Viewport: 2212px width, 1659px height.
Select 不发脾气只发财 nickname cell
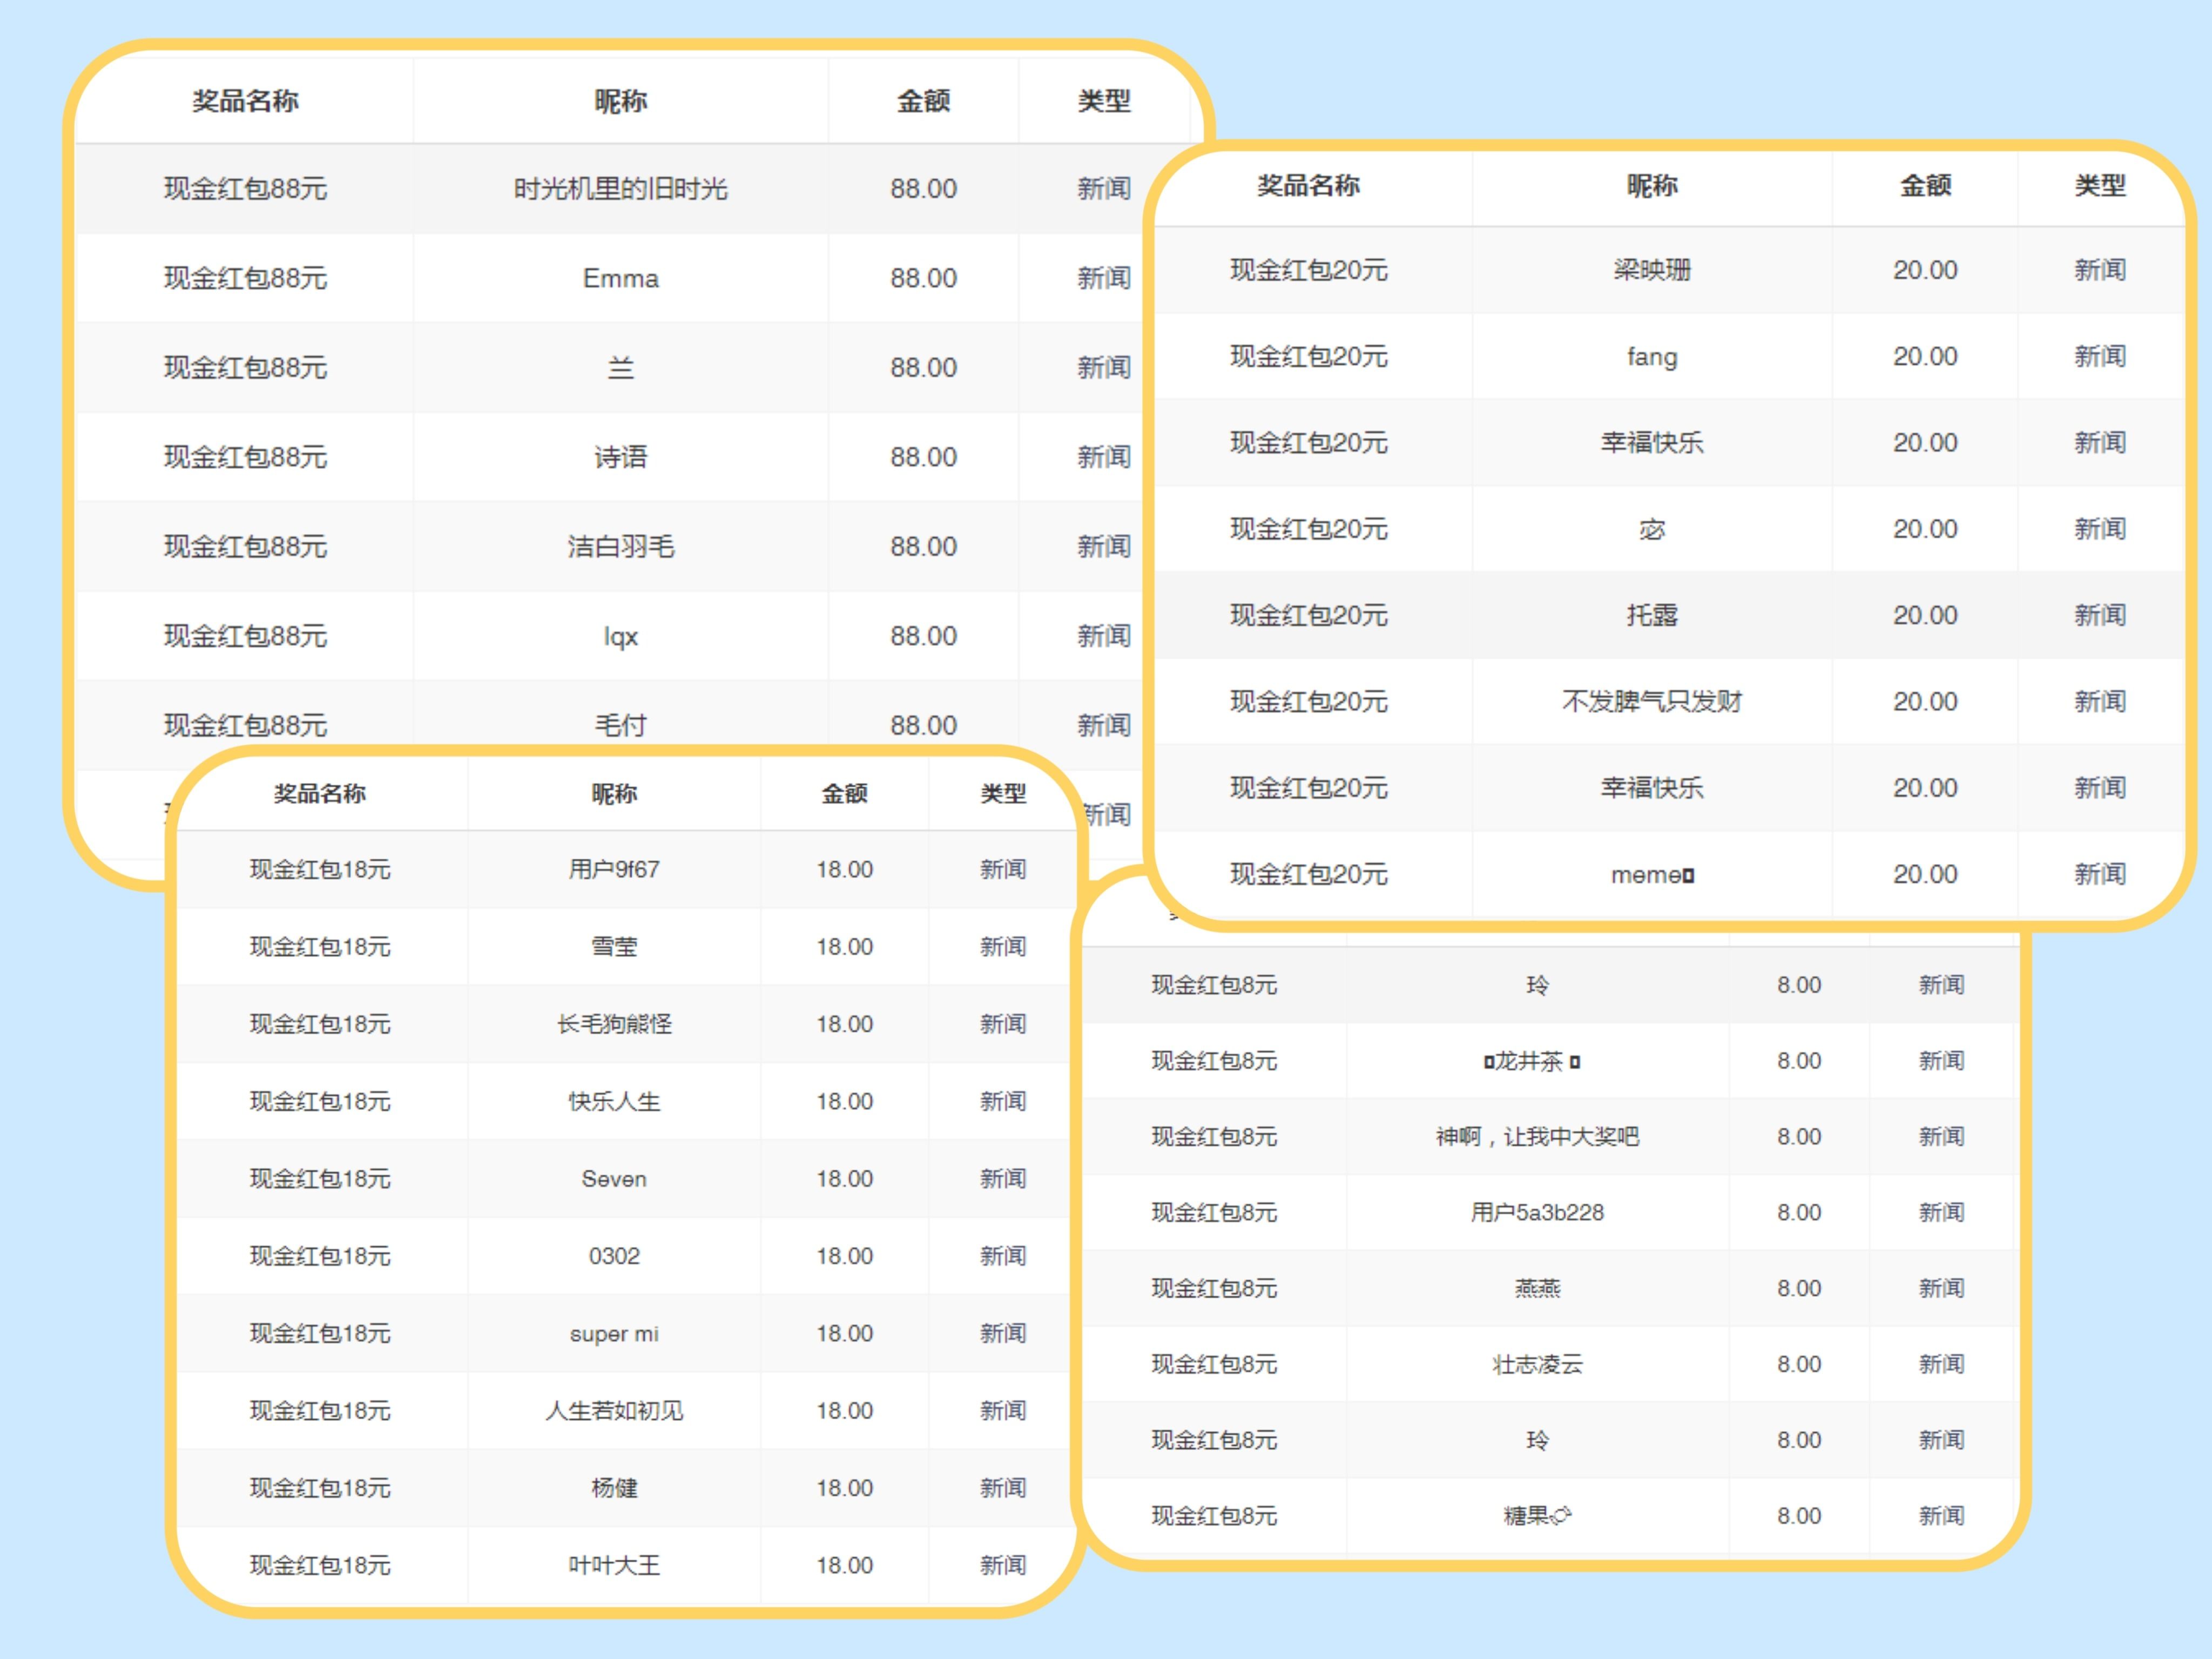click(1651, 701)
